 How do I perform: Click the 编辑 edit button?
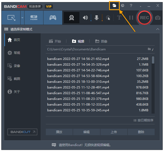point(86,132)
